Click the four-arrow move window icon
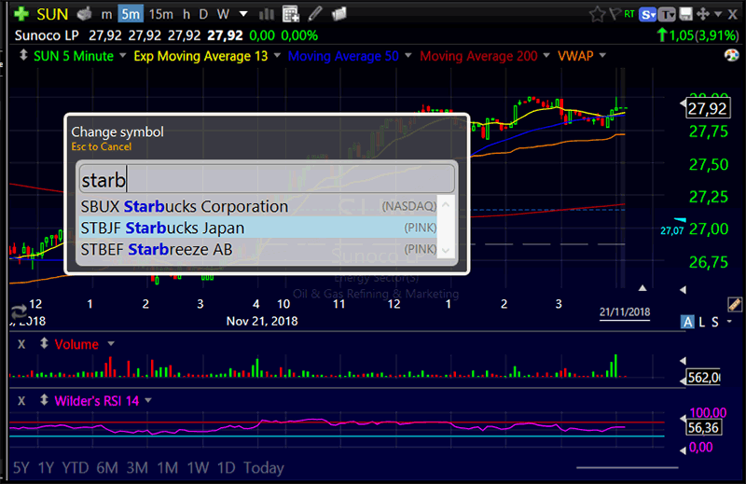Viewport: 746px width, 484px height. point(703,14)
